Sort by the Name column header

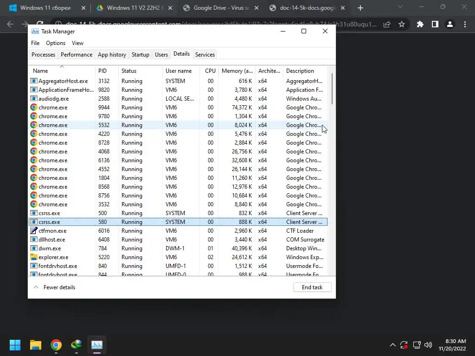coord(62,71)
